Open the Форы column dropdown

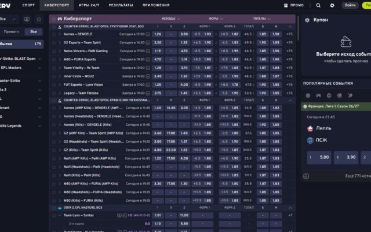216,19
